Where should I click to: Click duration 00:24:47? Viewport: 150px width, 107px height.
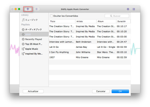click(x=122, y=42)
